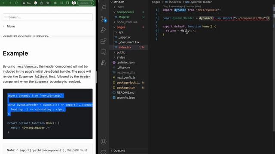Open the Remote Explorer view
Screen dimensions: 275x154
coord(104,52)
